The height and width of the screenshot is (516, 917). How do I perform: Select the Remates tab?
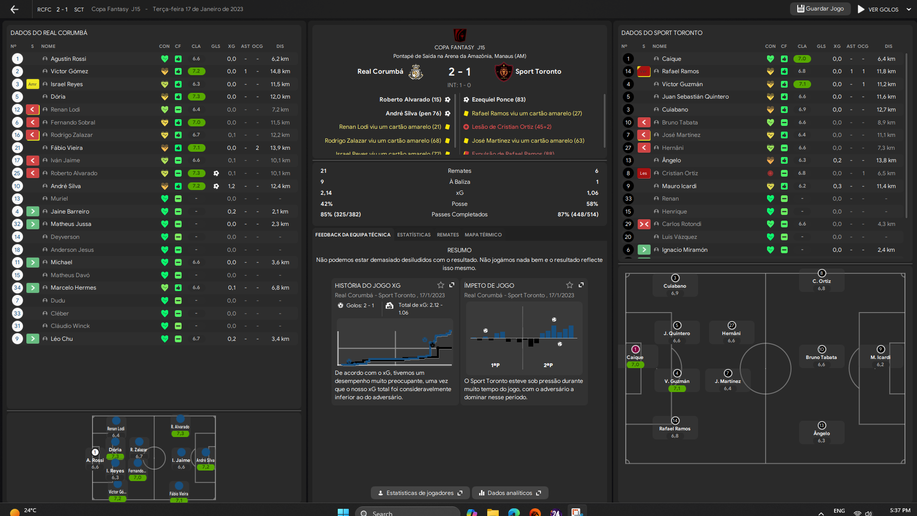tap(447, 235)
